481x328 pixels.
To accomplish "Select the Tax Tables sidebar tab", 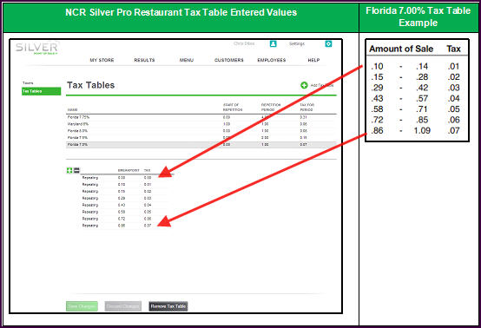I will 41,91.
